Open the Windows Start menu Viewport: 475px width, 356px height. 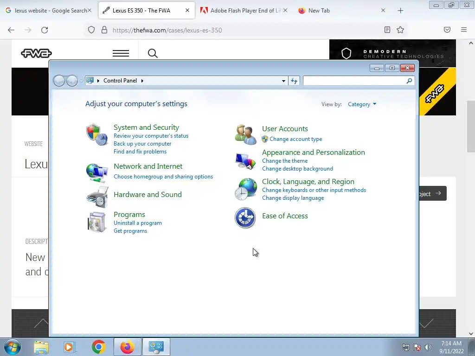click(13, 347)
